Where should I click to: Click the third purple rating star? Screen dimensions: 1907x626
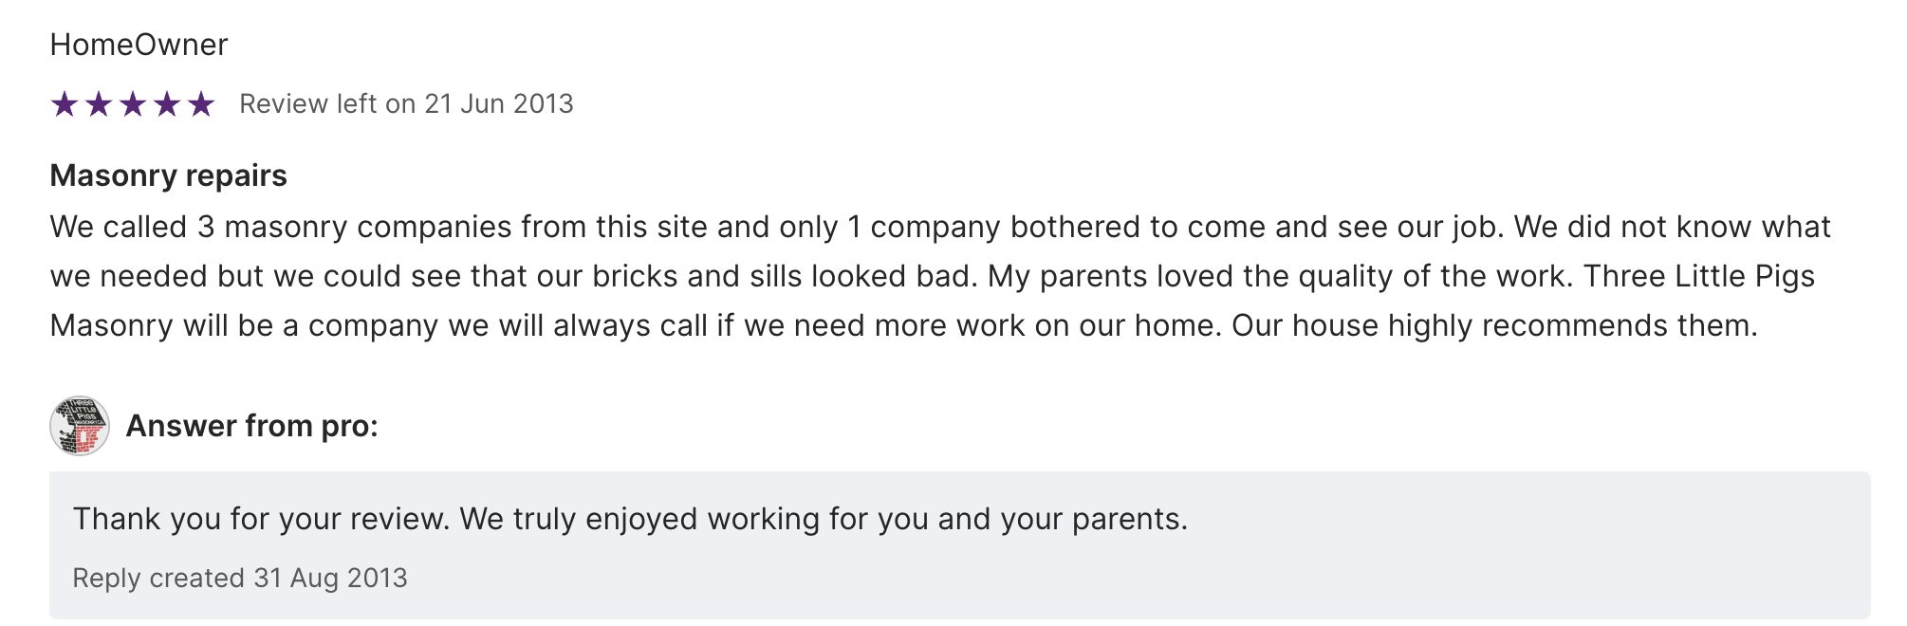pos(133,104)
